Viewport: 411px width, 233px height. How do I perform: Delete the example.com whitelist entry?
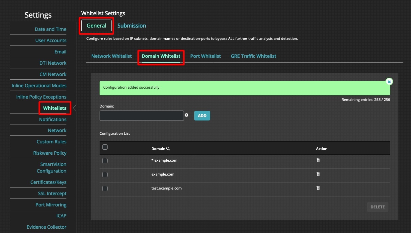point(318,174)
